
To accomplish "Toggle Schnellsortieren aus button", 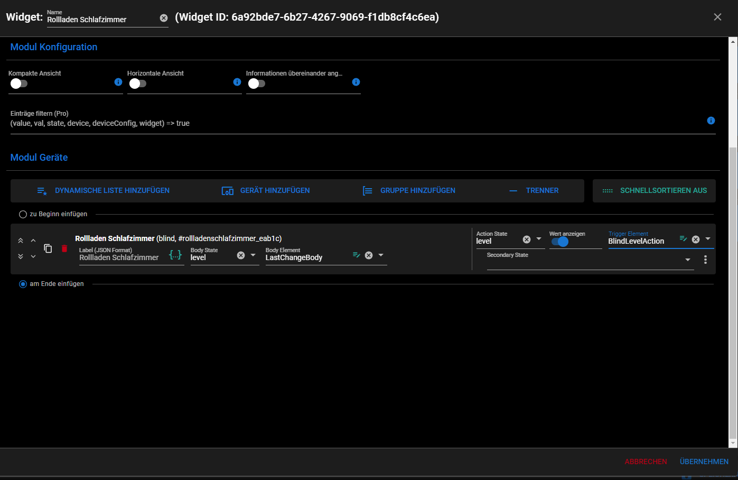I will (x=654, y=191).
